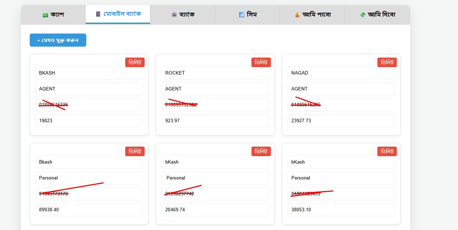Focus the phone number field above 20469.74
This screenshot has height=230, width=458.
coord(215,194)
